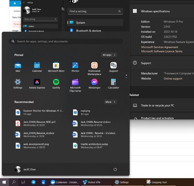The width and height of the screenshot is (194, 186).
Task: Click the power button in Start menu
Action: click(x=115, y=169)
